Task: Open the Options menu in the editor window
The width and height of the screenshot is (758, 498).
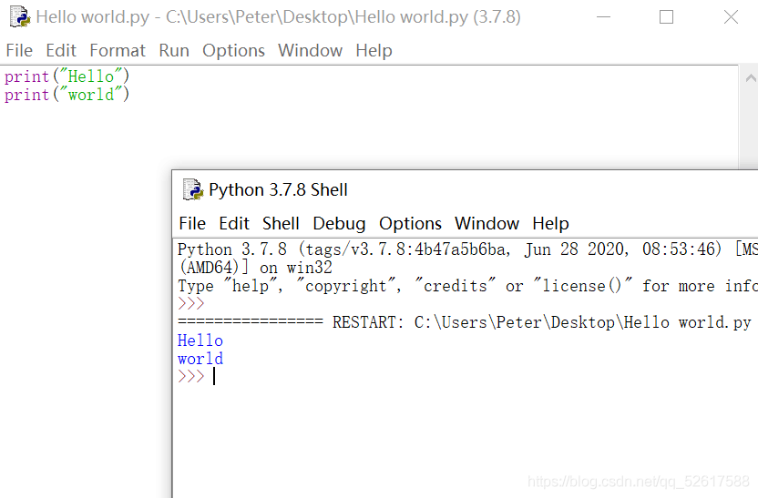Action: point(233,50)
